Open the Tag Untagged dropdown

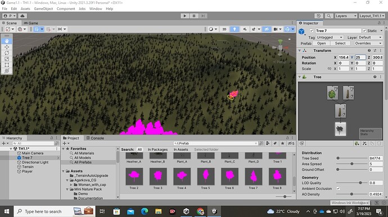point(330,37)
